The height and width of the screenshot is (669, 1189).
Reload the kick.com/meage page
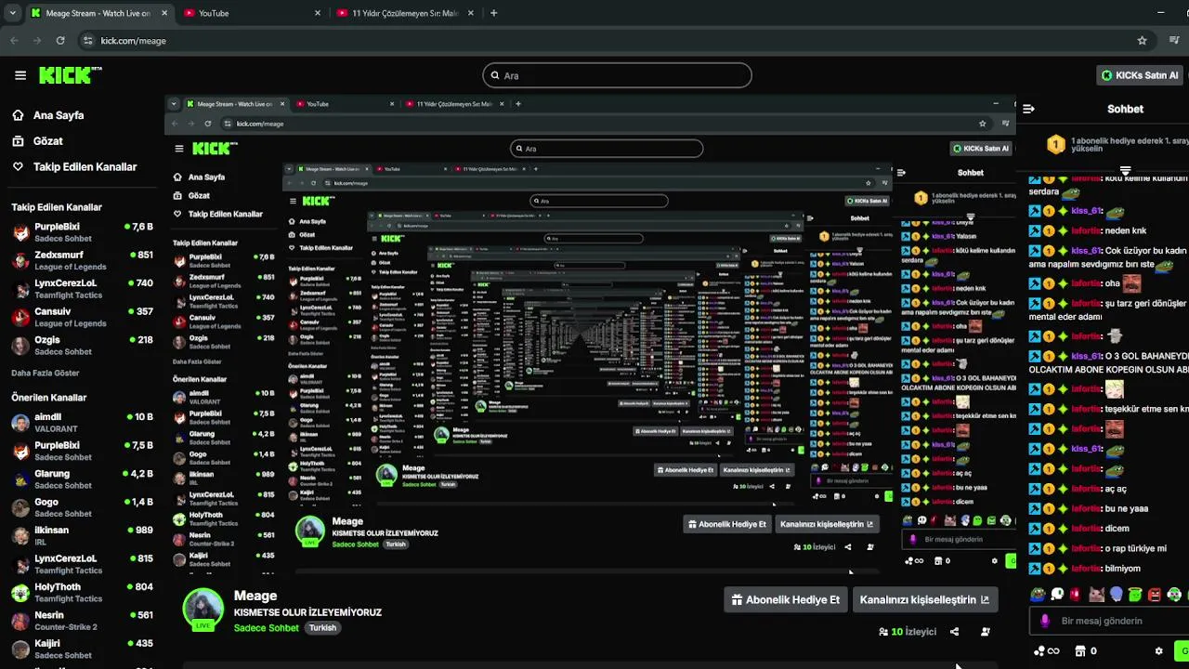60,41
